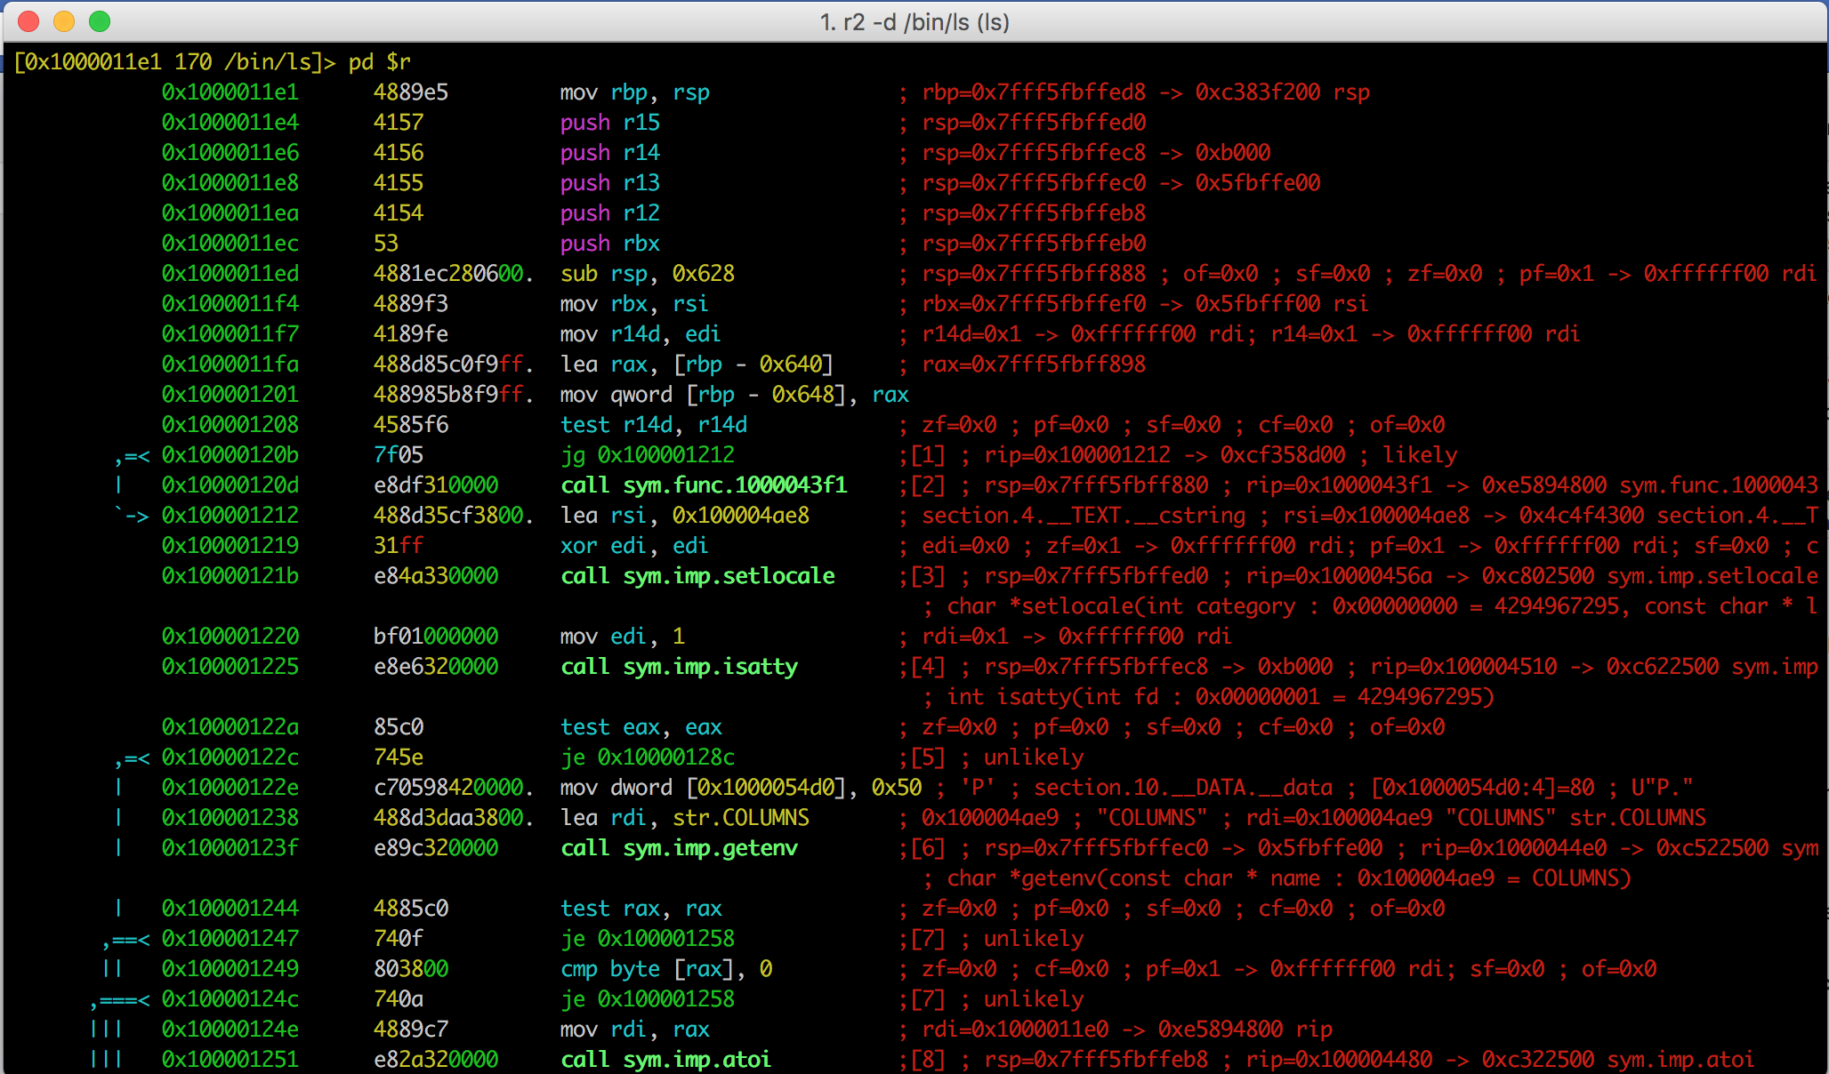Click the 'call sym.imp.atoi' instruction
Screen dimensions: 1829x1074
coord(665,1060)
